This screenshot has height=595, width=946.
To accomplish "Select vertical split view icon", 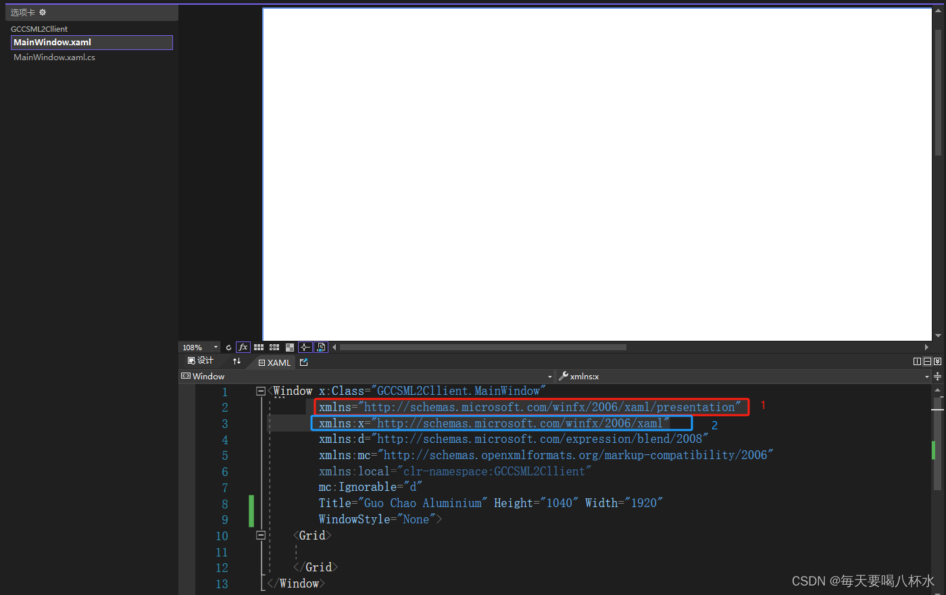I will point(917,362).
